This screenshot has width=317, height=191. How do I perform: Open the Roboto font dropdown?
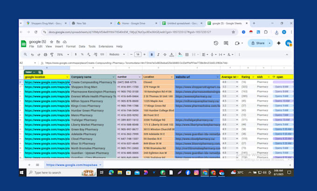click(117, 54)
